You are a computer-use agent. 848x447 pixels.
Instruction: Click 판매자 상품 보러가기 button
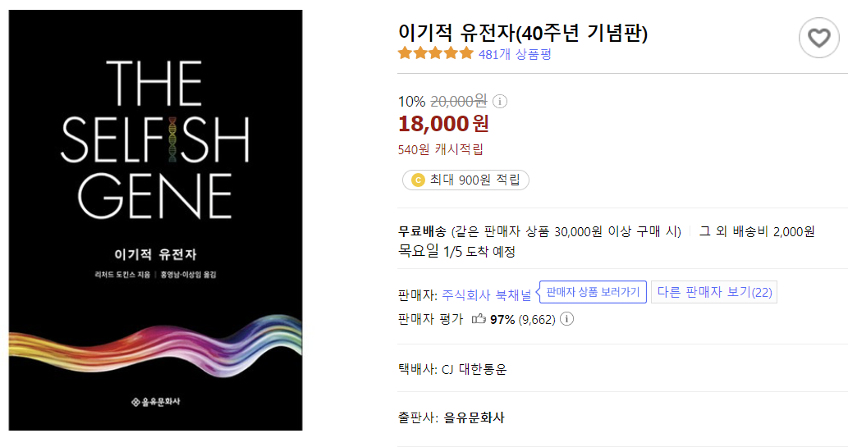click(593, 292)
